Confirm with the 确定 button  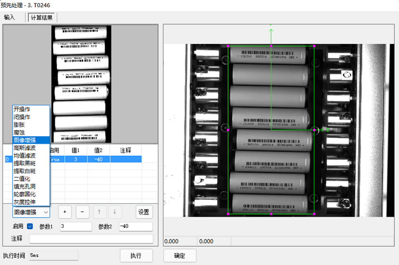(x=179, y=255)
